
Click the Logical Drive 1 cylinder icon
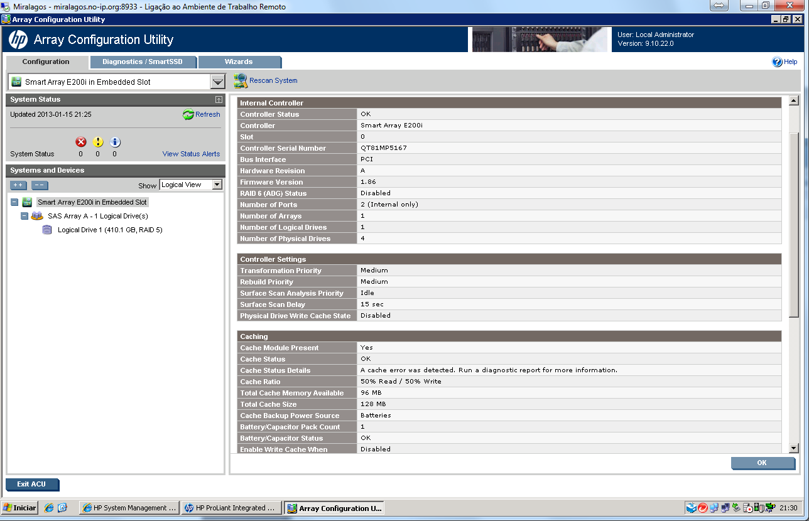[47, 230]
